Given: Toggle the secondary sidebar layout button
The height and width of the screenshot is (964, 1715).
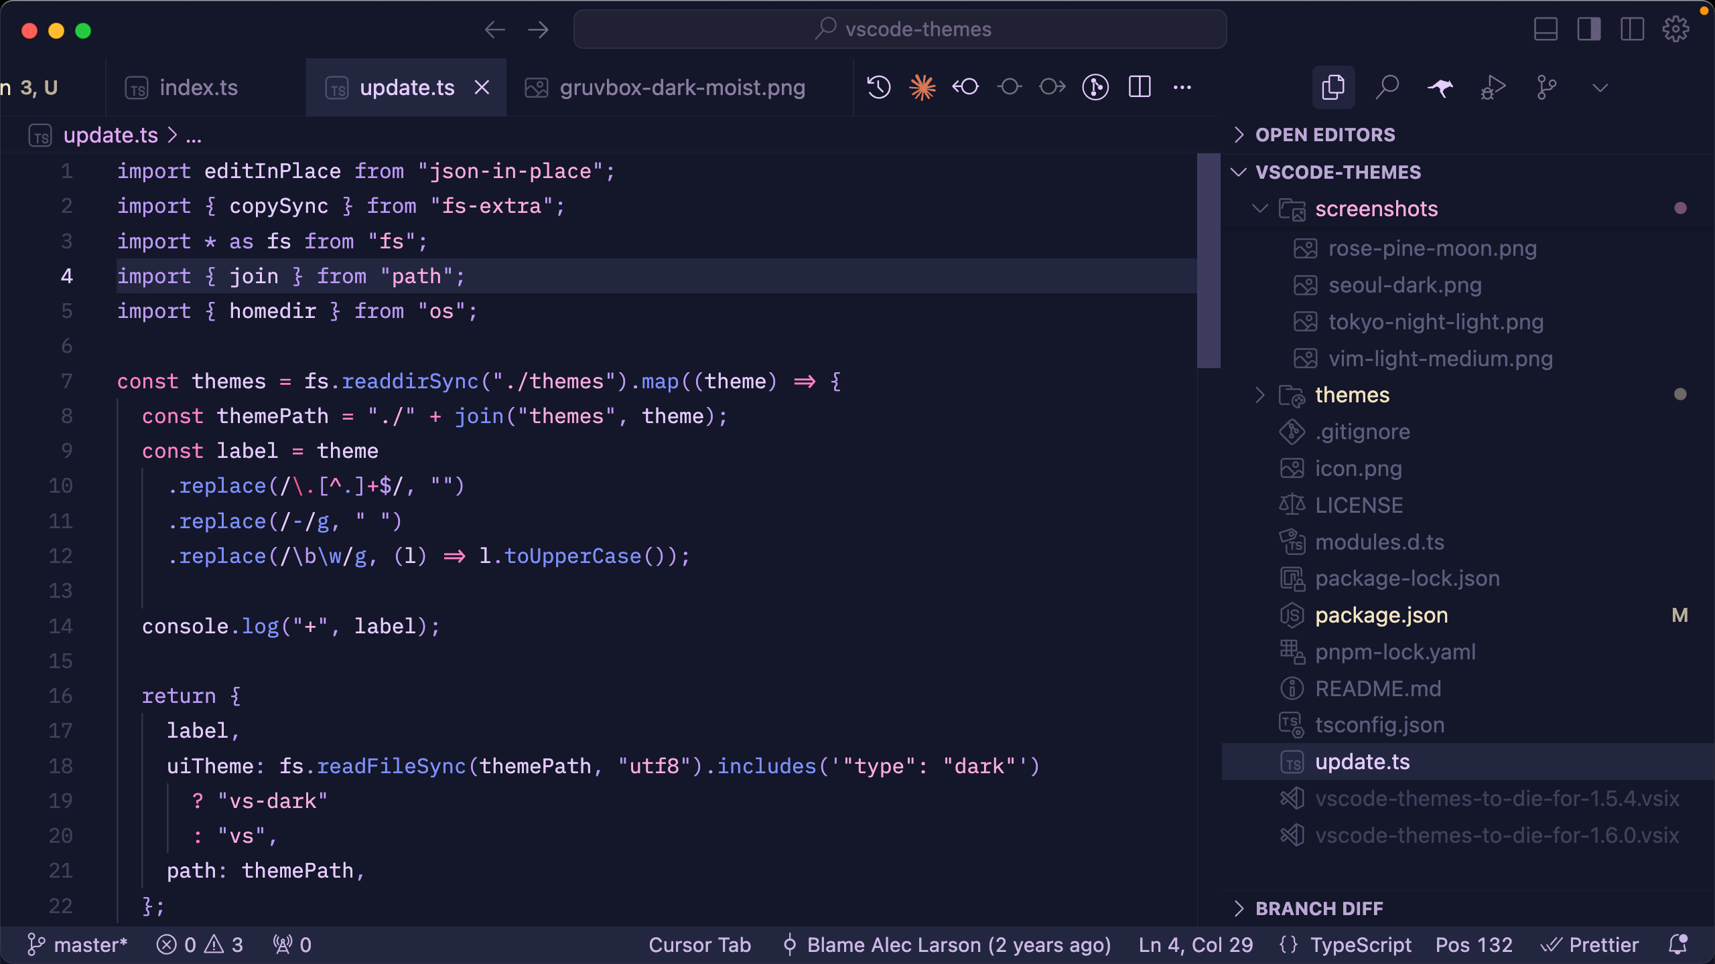Looking at the screenshot, I should (1632, 29).
